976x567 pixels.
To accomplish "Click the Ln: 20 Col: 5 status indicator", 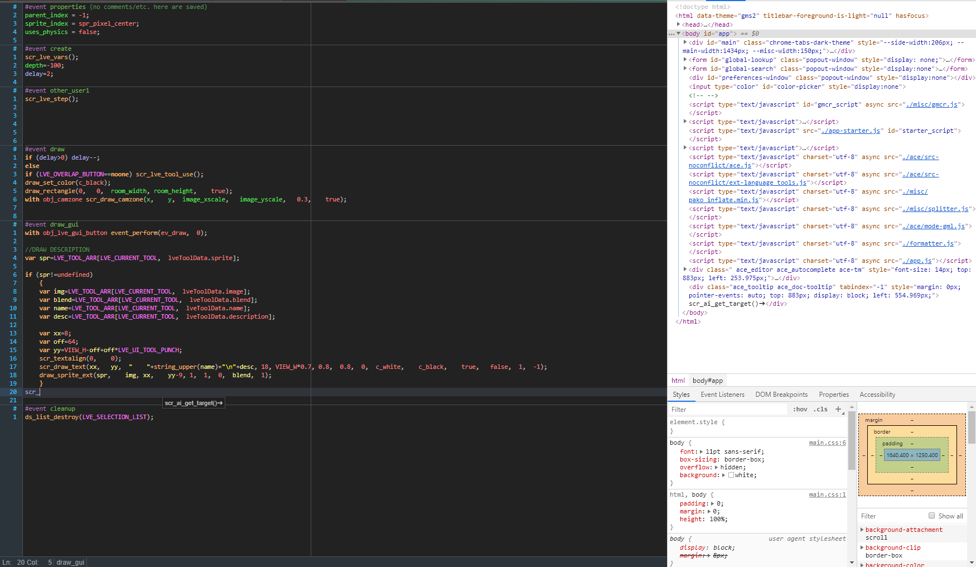I will (x=27, y=562).
